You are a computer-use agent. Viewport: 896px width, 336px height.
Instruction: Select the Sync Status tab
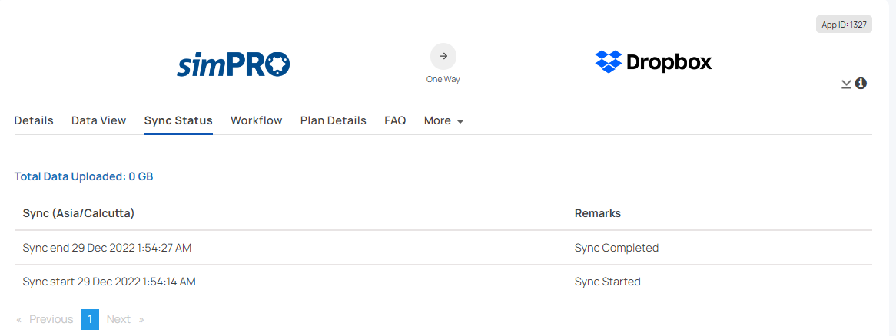click(178, 120)
